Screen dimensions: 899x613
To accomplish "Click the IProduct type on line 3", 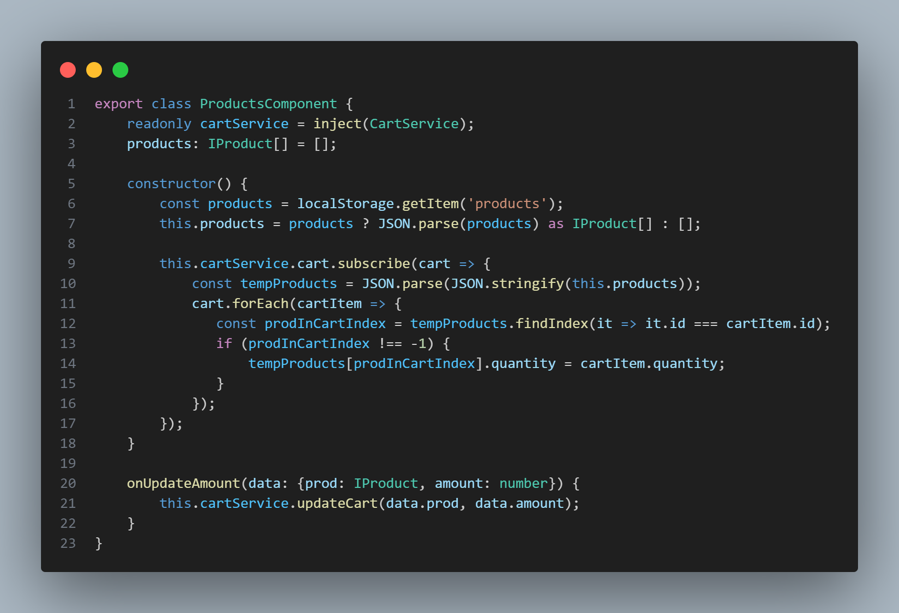I will 240,144.
